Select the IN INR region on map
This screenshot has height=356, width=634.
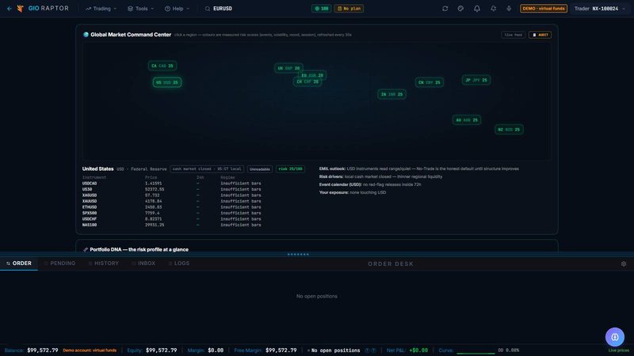click(391, 94)
